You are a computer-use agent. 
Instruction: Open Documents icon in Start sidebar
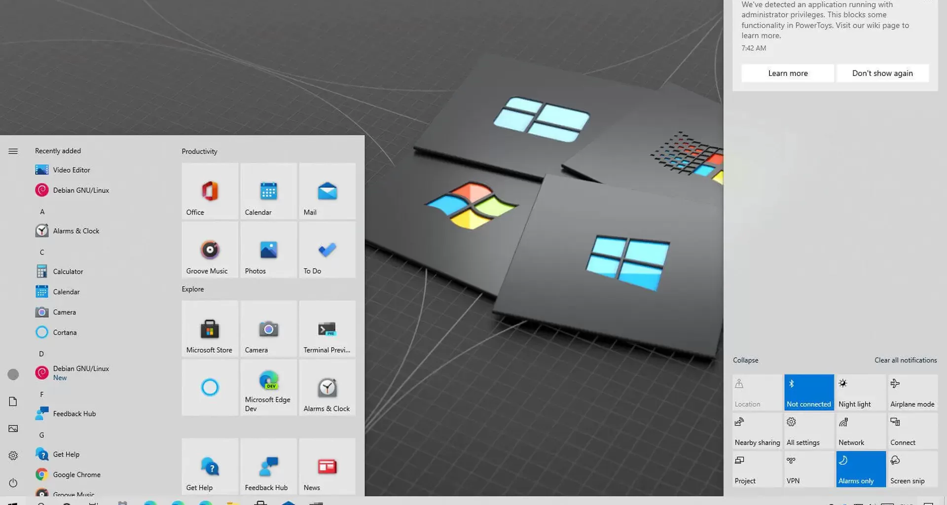(13, 401)
